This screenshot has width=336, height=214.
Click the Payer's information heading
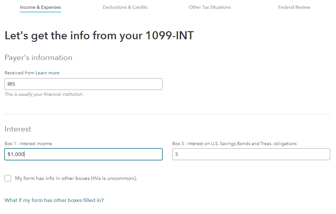pos(38,58)
